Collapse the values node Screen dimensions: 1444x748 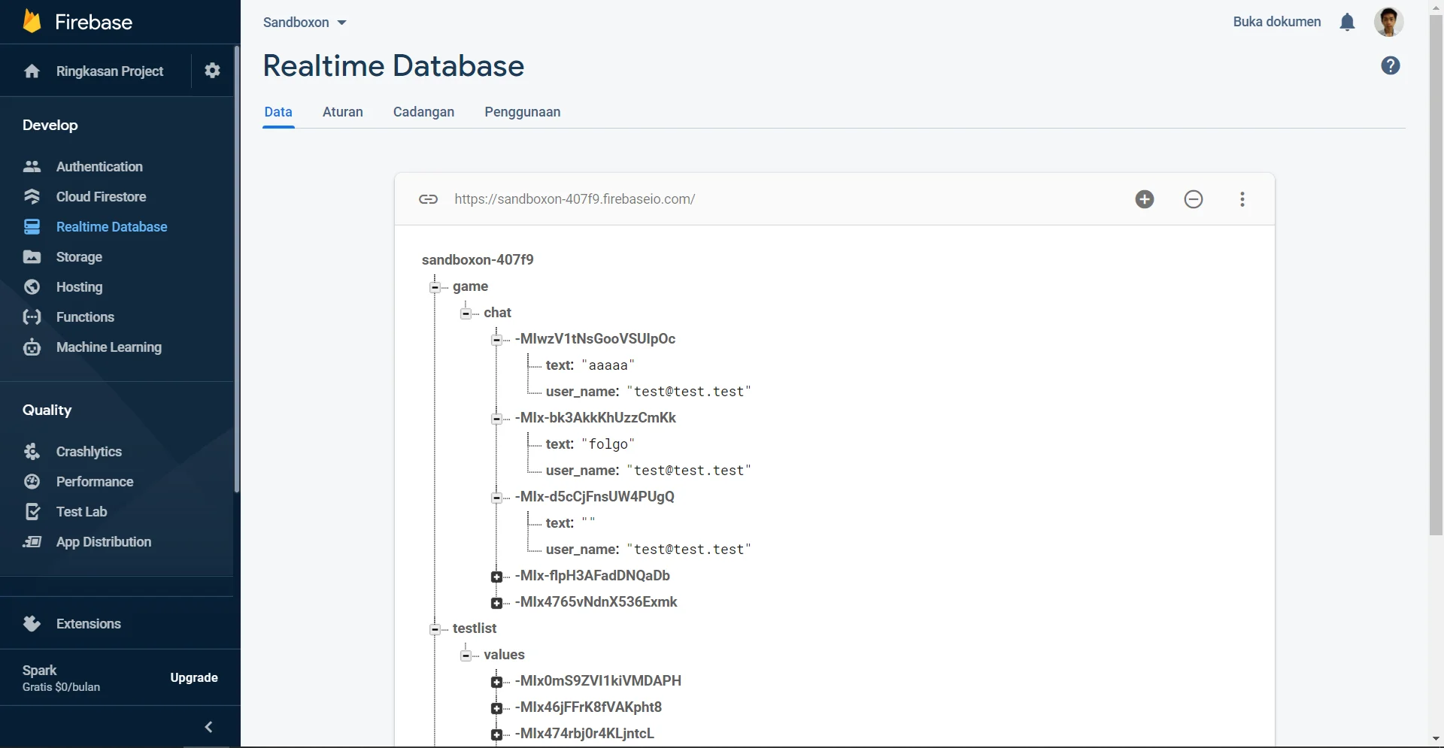[x=466, y=656]
